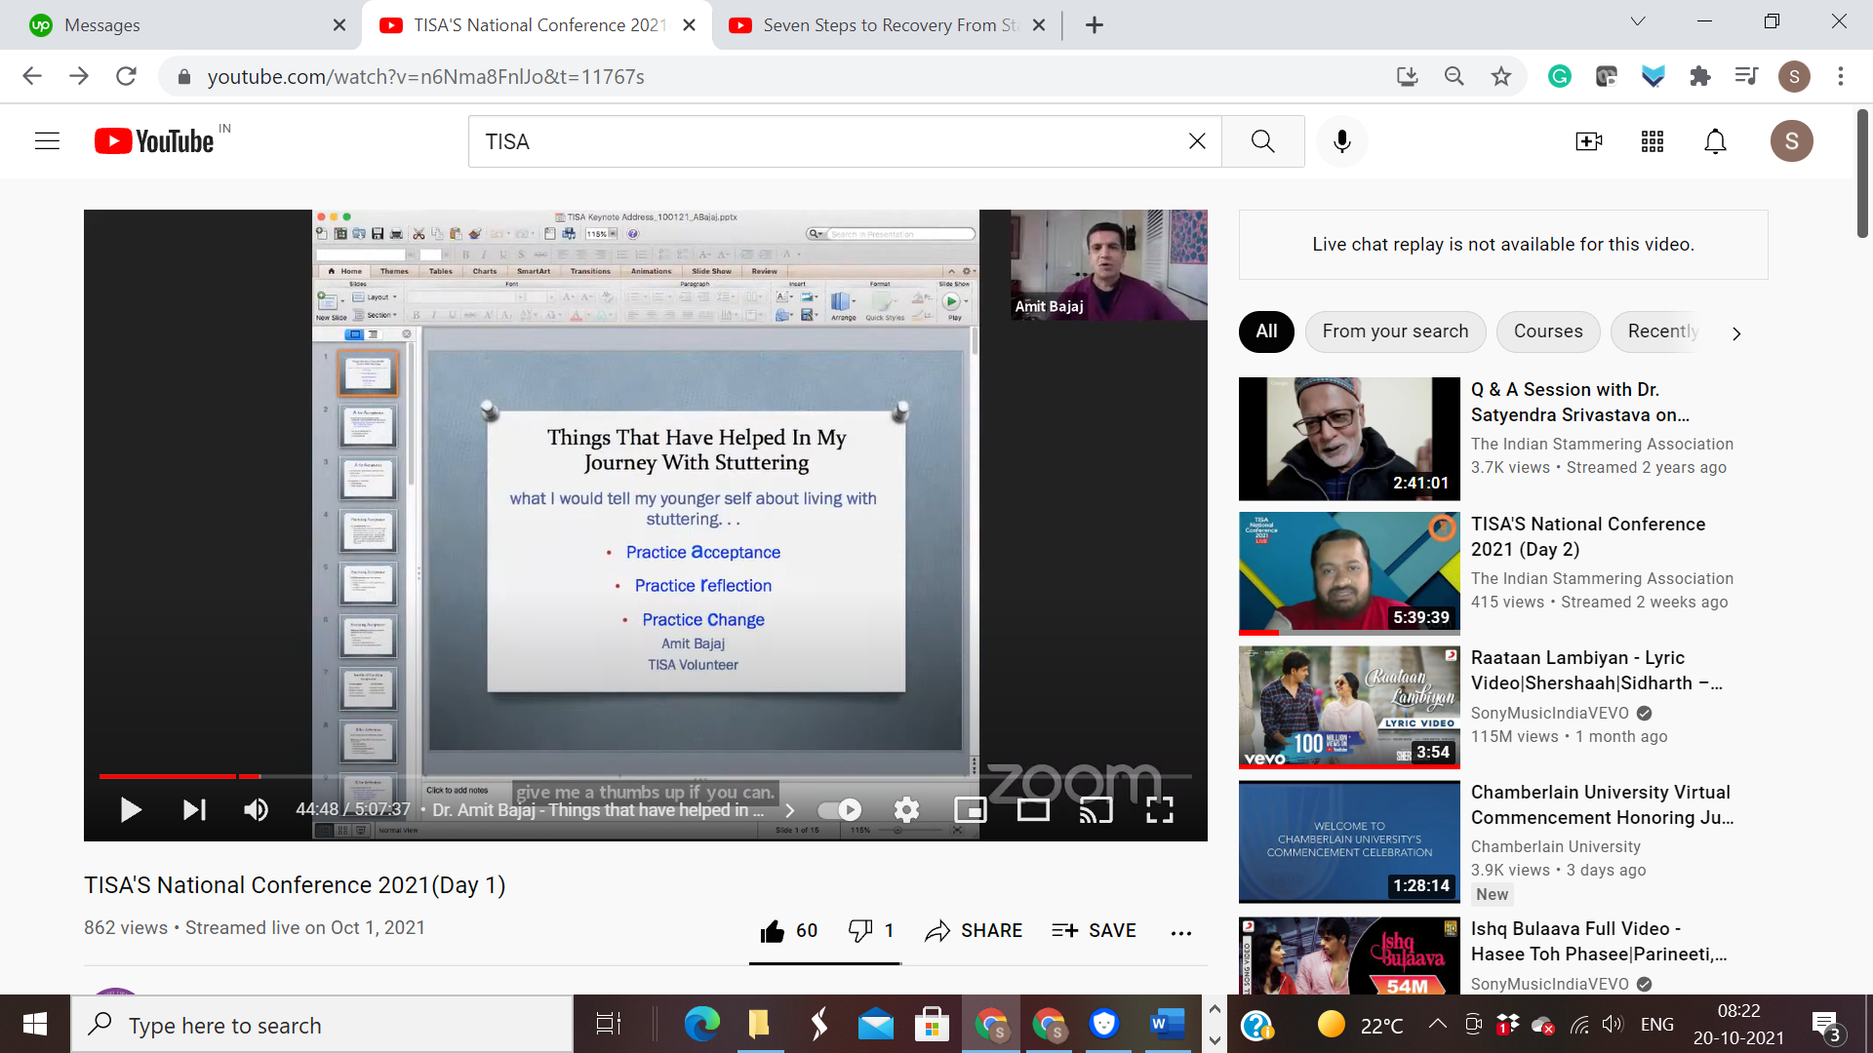This screenshot has height=1053, width=1873.
Task: Open Windows notification center
Action: coord(1826,1025)
